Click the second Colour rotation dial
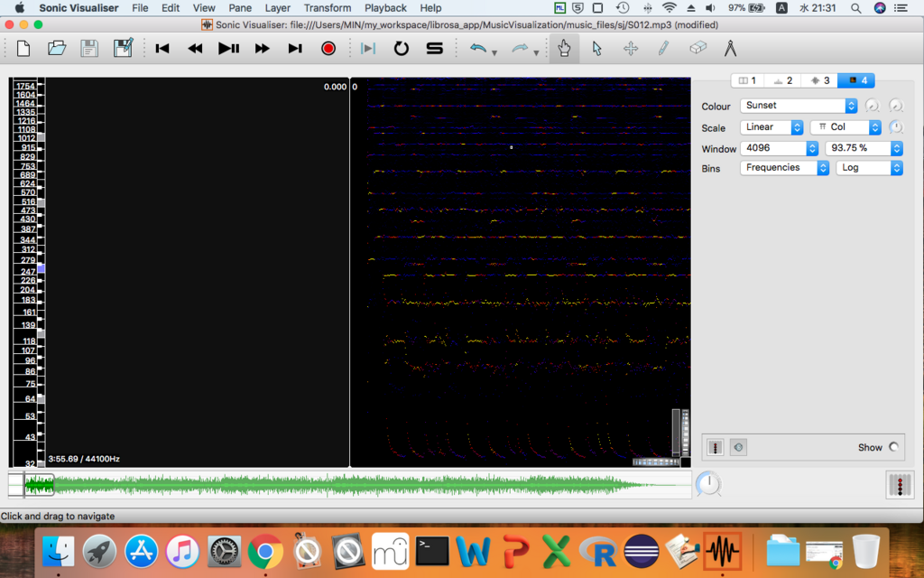 pos(896,106)
